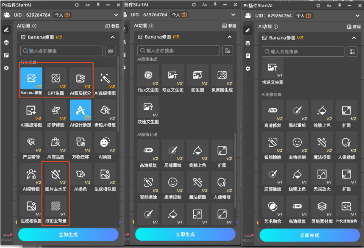This screenshot has height=248, width=364.
Task: Open 教程 link in middle panel
Action: [x=229, y=25]
